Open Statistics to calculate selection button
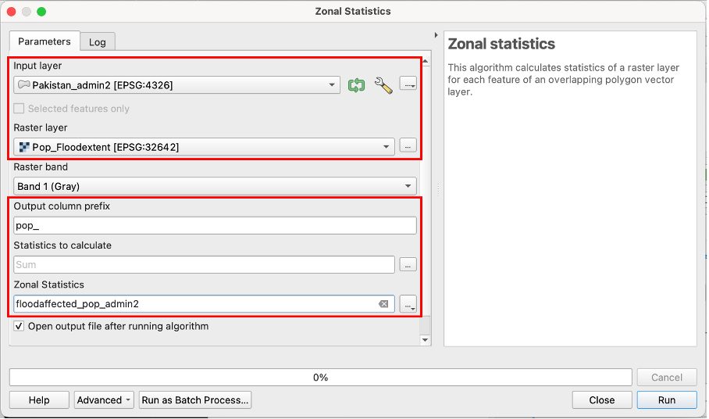 pos(408,265)
